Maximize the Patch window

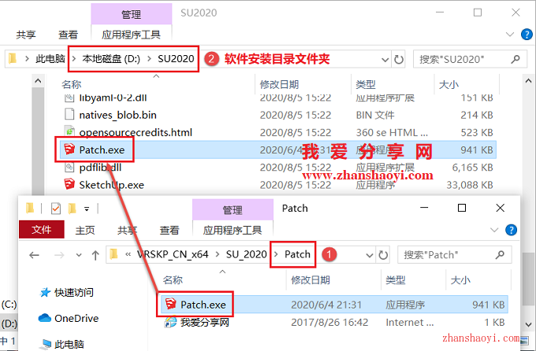(462, 208)
